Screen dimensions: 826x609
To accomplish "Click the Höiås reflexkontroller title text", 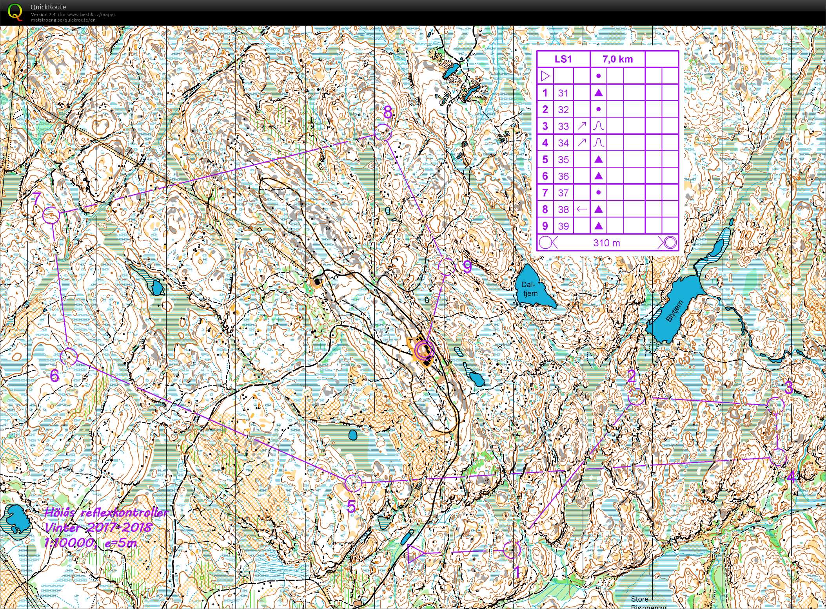I will [106, 512].
